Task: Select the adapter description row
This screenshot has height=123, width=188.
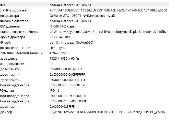Action: pos(85,21)
